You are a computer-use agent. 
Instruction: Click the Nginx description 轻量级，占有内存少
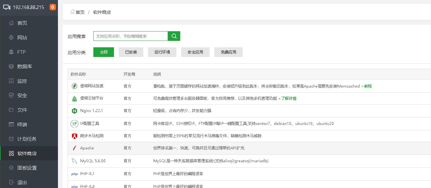pos(182,111)
